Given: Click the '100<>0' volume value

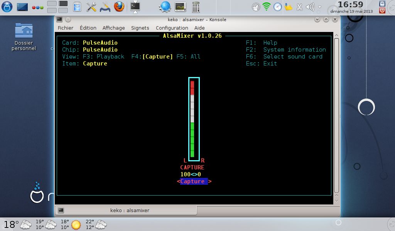Looking at the screenshot, I should point(191,174).
